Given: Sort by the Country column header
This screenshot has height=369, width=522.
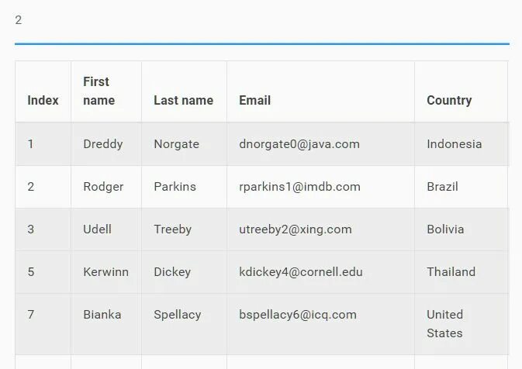Looking at the screenshot, I should (x=462, y=91).
